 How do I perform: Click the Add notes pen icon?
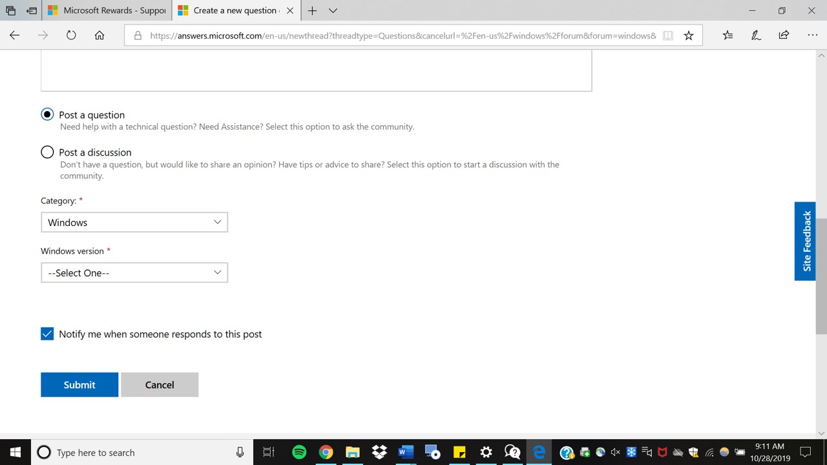click(756, 36)
